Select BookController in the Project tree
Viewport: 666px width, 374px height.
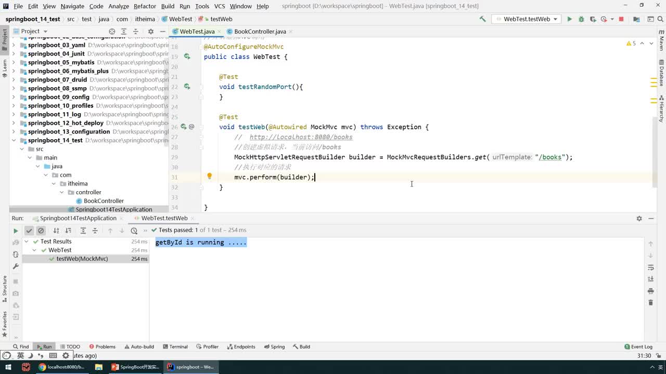tap(104, 201)
